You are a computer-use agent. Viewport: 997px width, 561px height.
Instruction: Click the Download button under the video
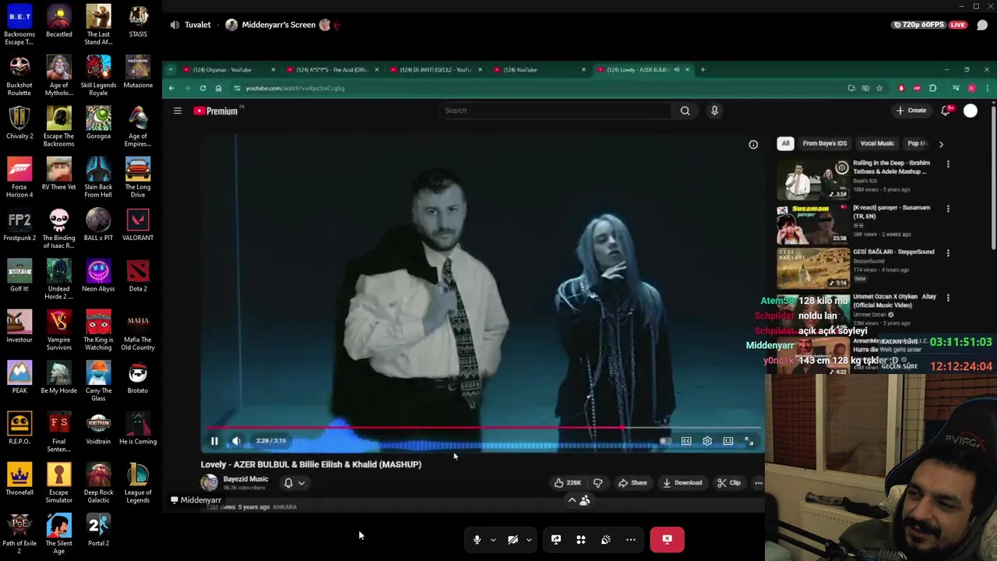[x=682, y=483]
